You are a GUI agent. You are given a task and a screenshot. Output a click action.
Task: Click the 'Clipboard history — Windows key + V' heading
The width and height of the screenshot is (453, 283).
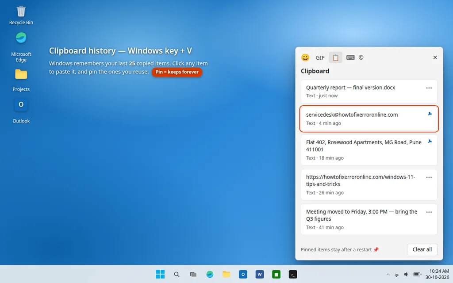tap(120, 51)
